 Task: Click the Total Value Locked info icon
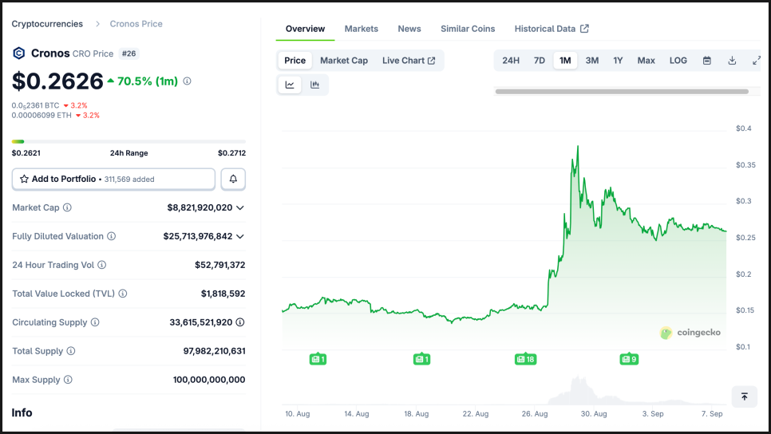[123, 294]
